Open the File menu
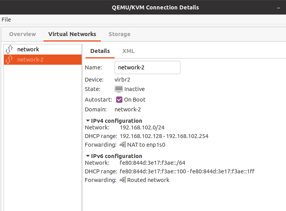 6,20
